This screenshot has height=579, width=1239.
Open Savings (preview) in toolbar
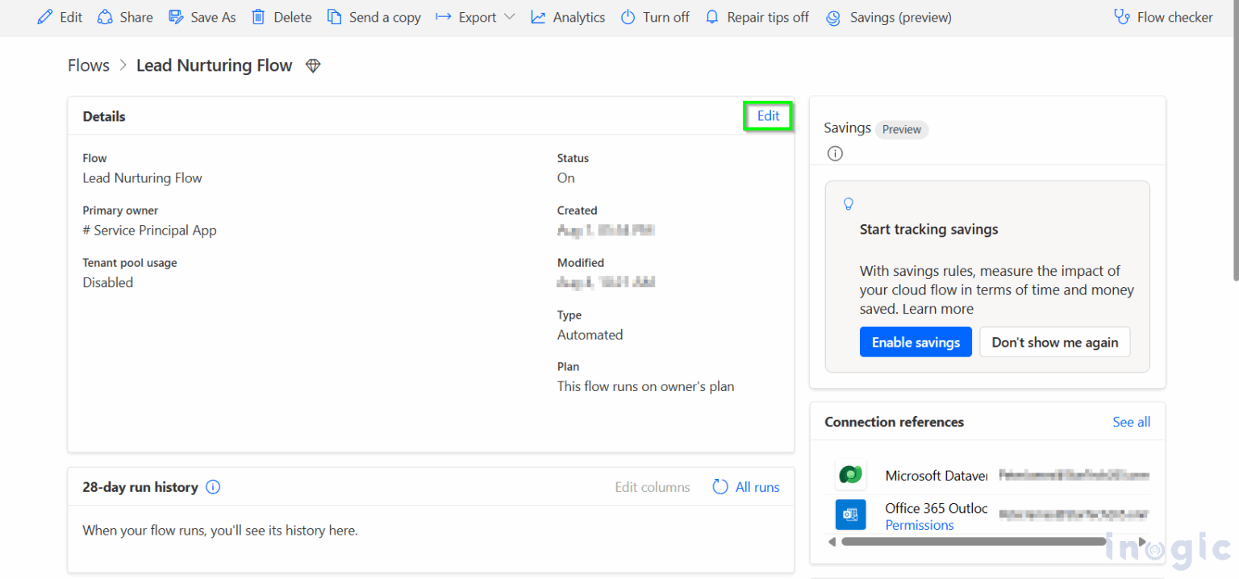click(889, 17)
